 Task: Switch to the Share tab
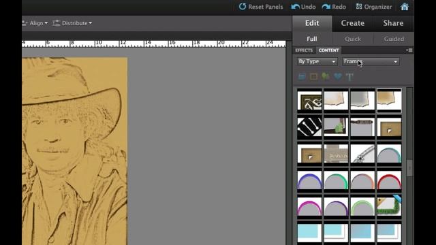393,23
